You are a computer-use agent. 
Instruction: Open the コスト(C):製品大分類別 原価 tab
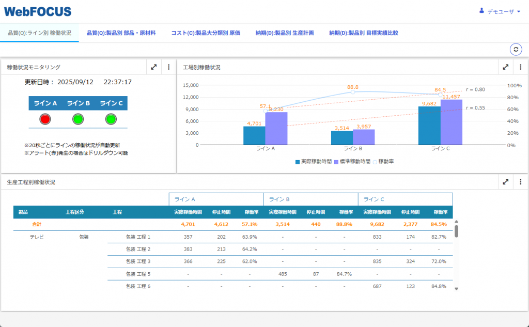click(x=206, y=33)
